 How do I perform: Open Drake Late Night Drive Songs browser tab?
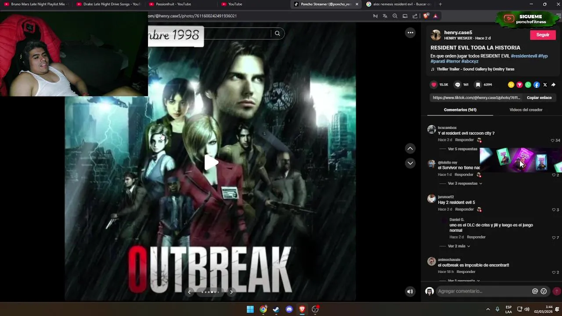[109, 4]
